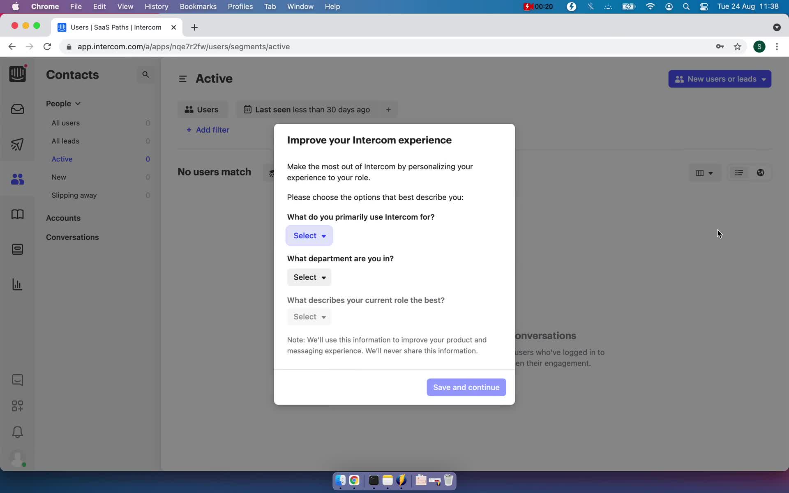The width and height of the screenshot is (789, 493).
Task: Open the Reports analytics icon
Action: click(x=17, y=284)
